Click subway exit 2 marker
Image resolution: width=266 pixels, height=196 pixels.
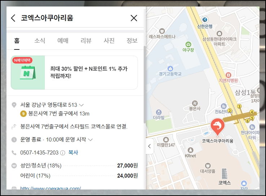coord(230,111)
